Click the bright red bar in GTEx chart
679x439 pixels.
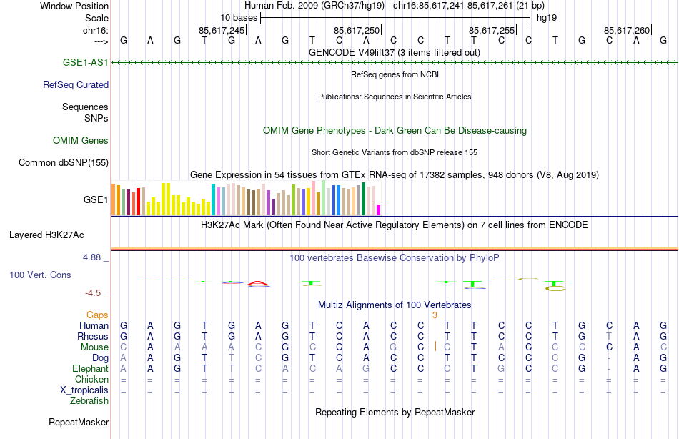[x=138, y=202]
